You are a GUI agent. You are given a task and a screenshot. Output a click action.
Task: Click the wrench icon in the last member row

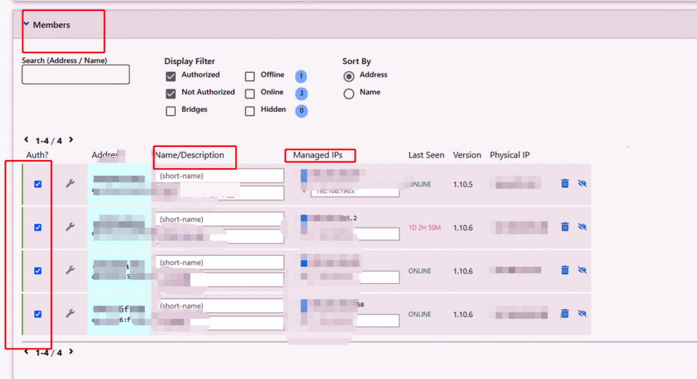pos(69,314)
